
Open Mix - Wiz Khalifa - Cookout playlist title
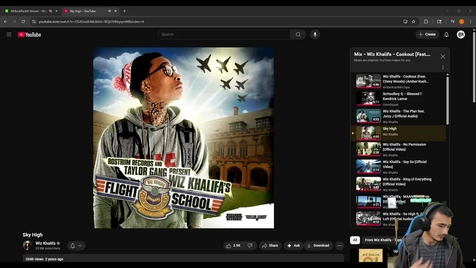pos(392,54)
